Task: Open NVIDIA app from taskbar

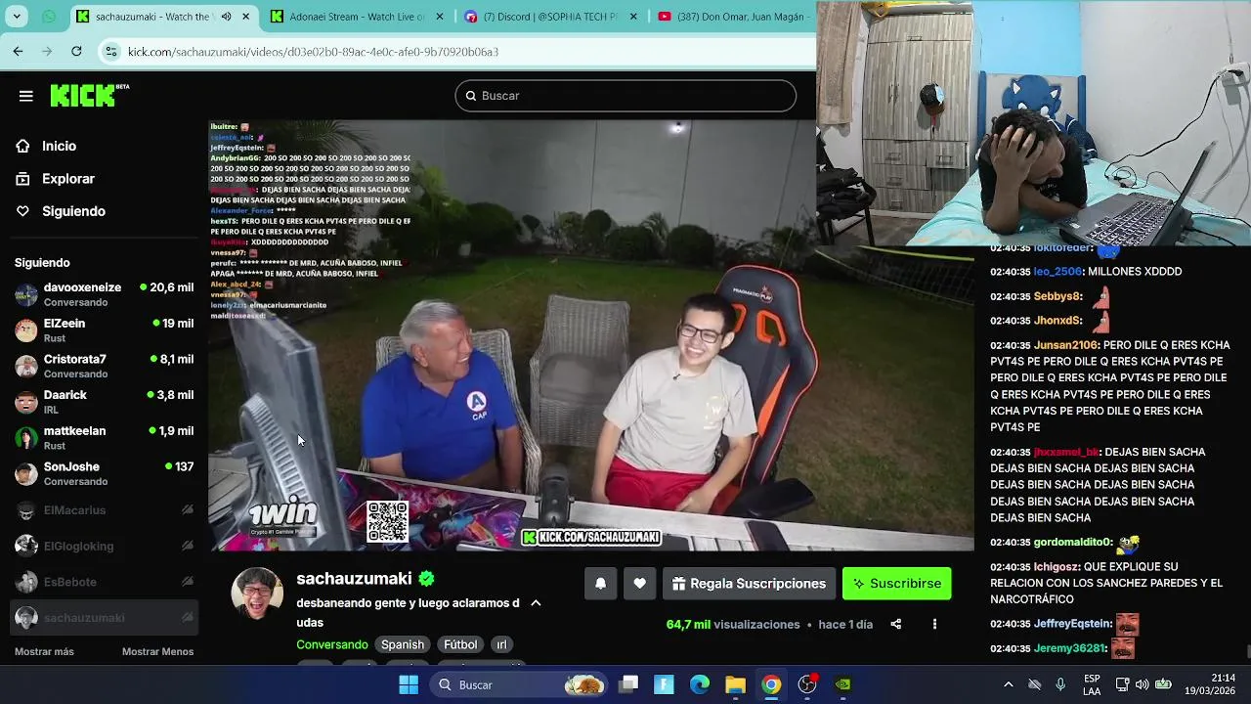Action: click(842, 684)
